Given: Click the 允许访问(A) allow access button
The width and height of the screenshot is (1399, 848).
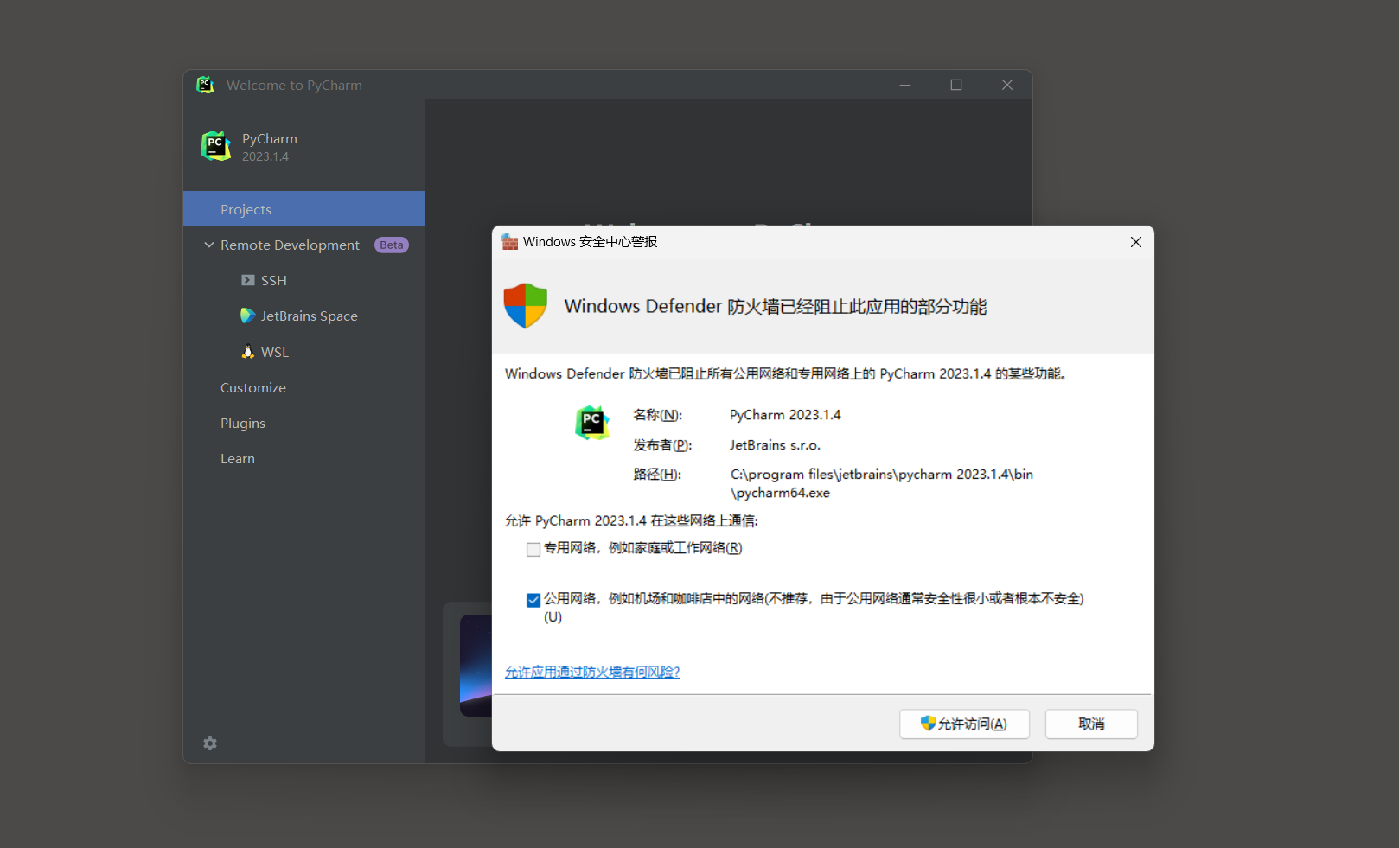Looking at the screenshot, I should pyautogui.click(x=964, y=724).
